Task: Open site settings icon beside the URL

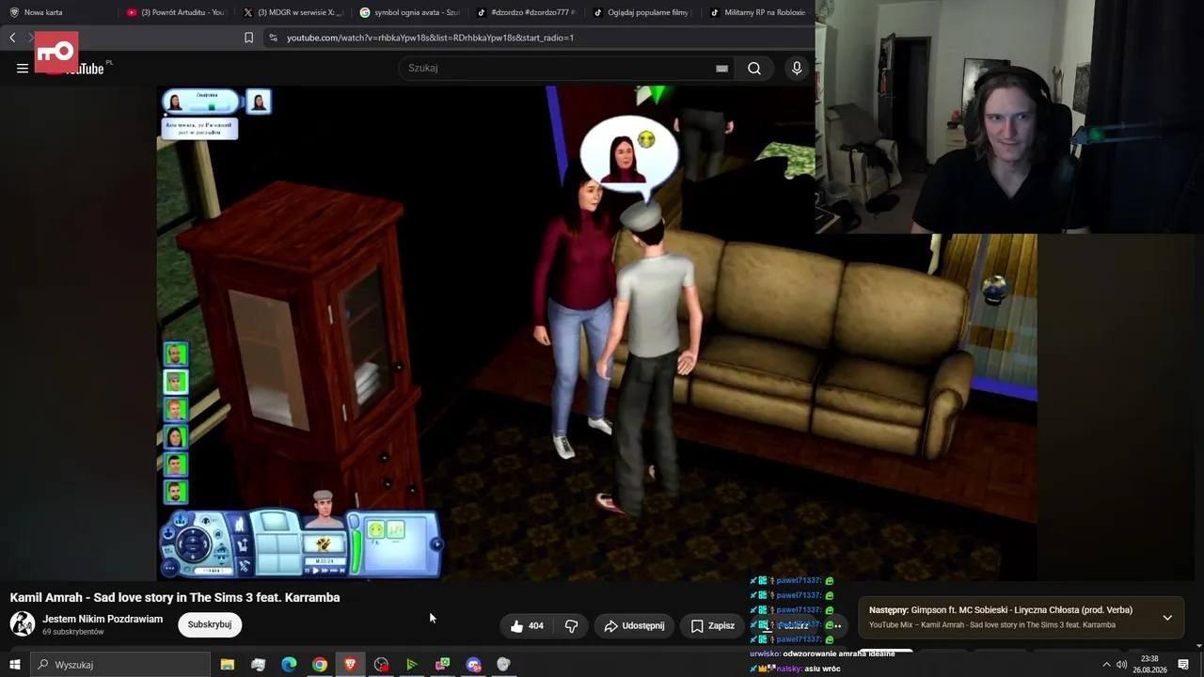Action: coord(273,38)
